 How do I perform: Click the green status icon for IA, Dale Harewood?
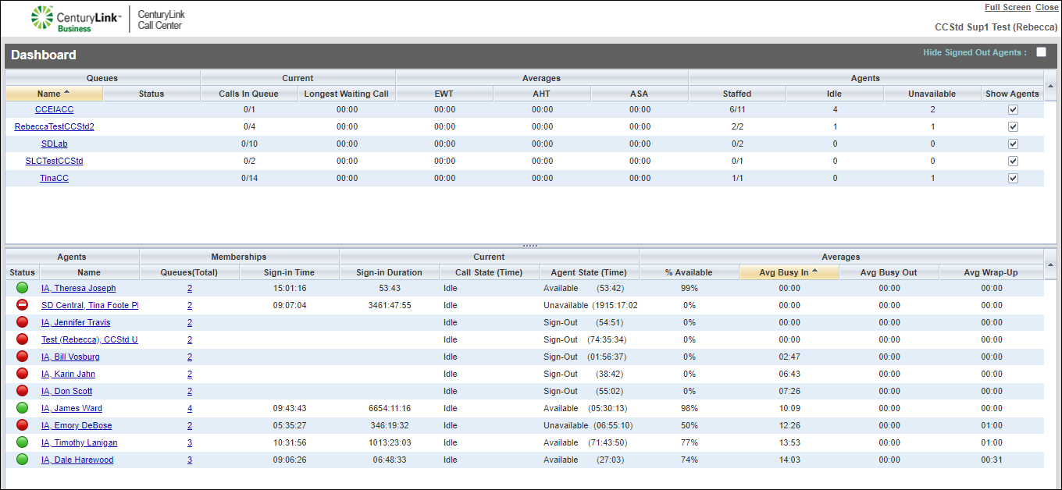click(22, 460)
